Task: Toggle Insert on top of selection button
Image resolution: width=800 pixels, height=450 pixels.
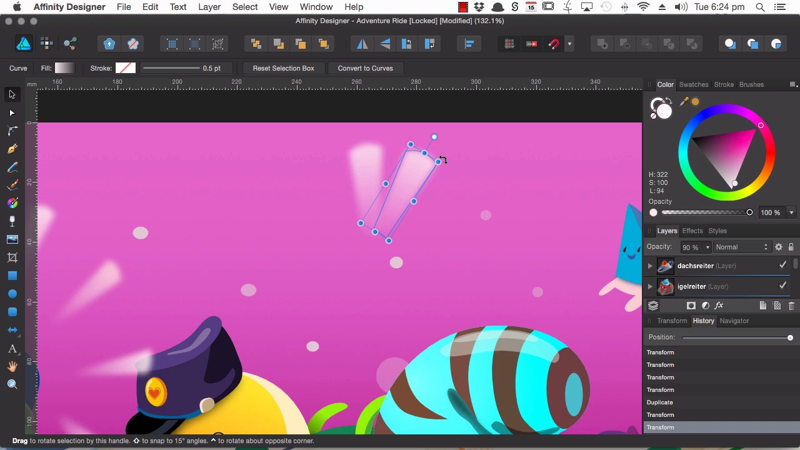Action: [753, 44]
